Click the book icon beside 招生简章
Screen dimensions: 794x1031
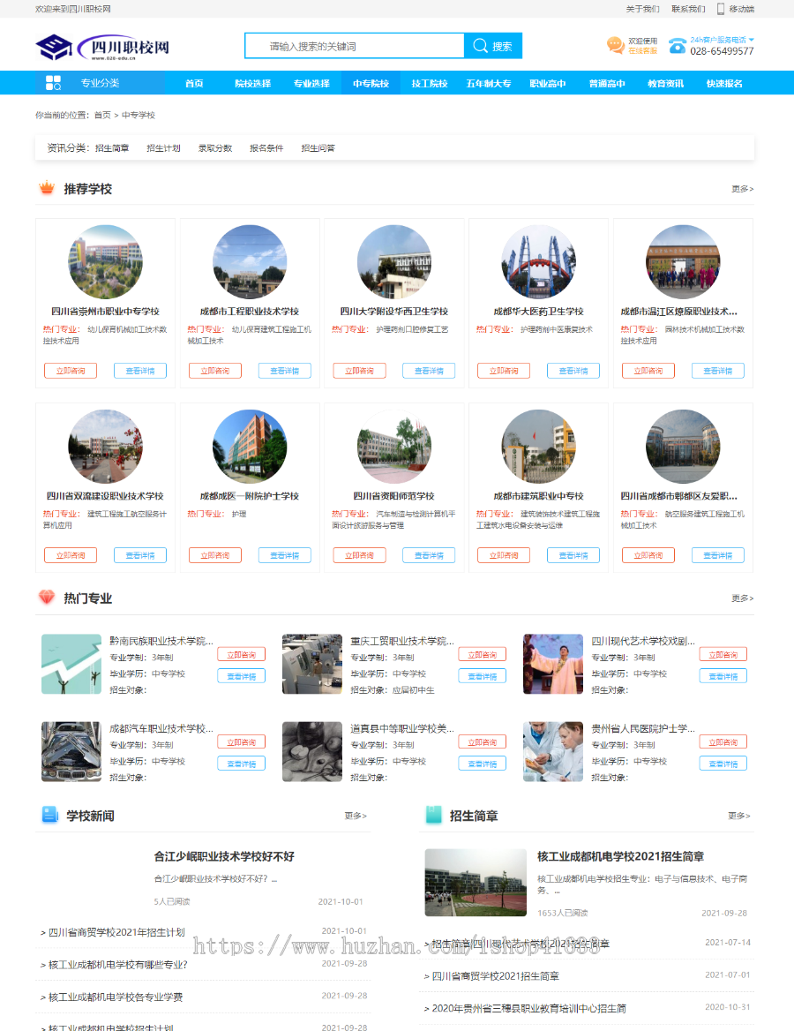tap(434, 815)
